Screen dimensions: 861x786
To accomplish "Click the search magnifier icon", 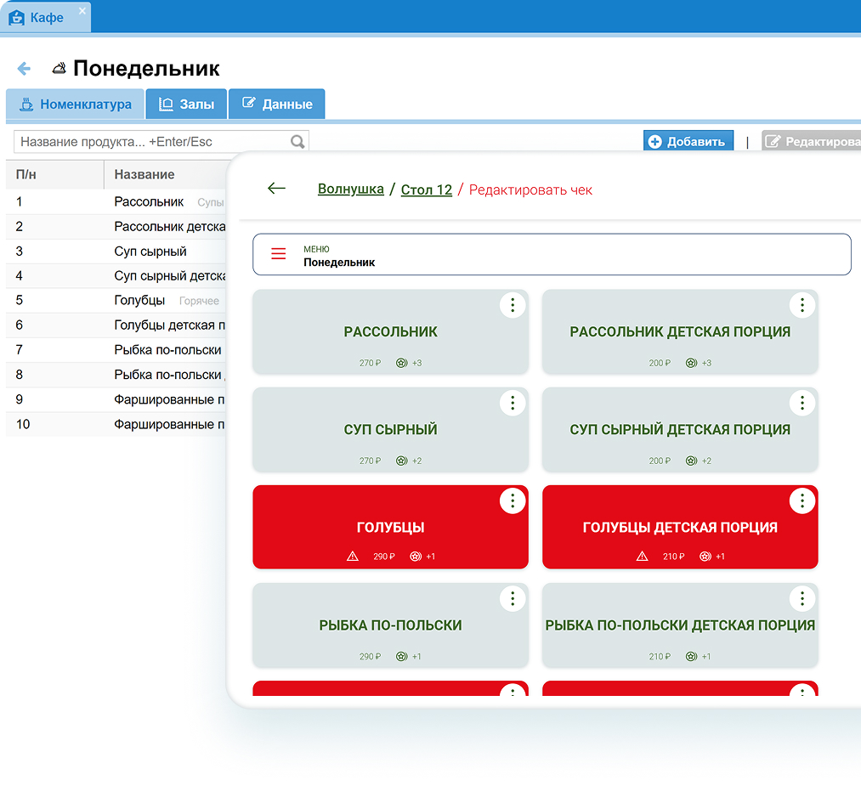I will (297, 142).
